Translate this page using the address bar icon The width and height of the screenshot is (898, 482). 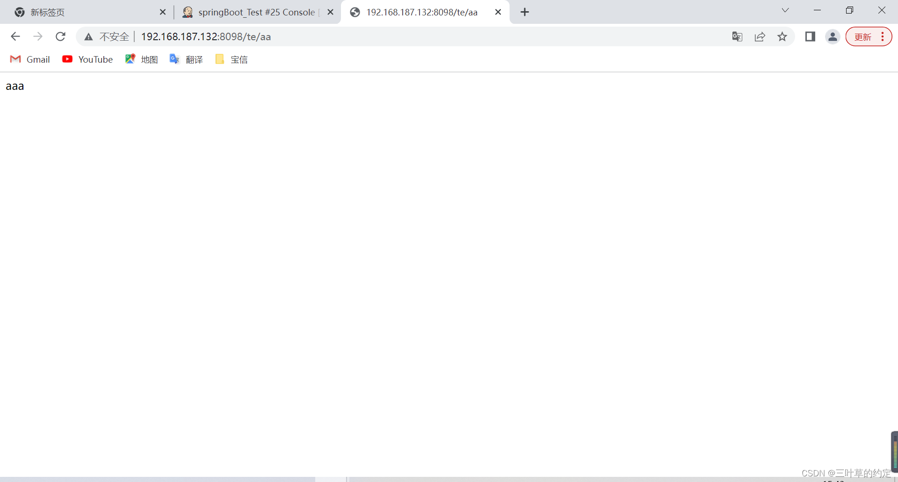(x=737, y=36)
